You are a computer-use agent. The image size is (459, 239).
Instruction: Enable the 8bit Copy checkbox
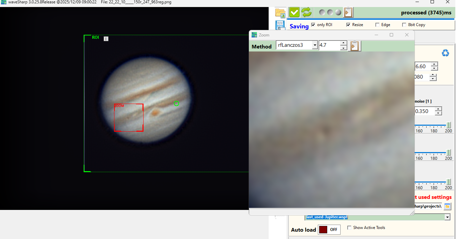[x=404, y=25]
